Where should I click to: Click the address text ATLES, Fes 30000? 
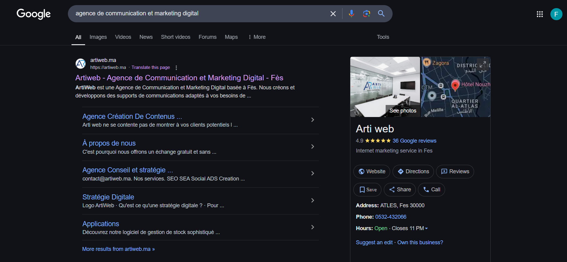click(402, 205)
